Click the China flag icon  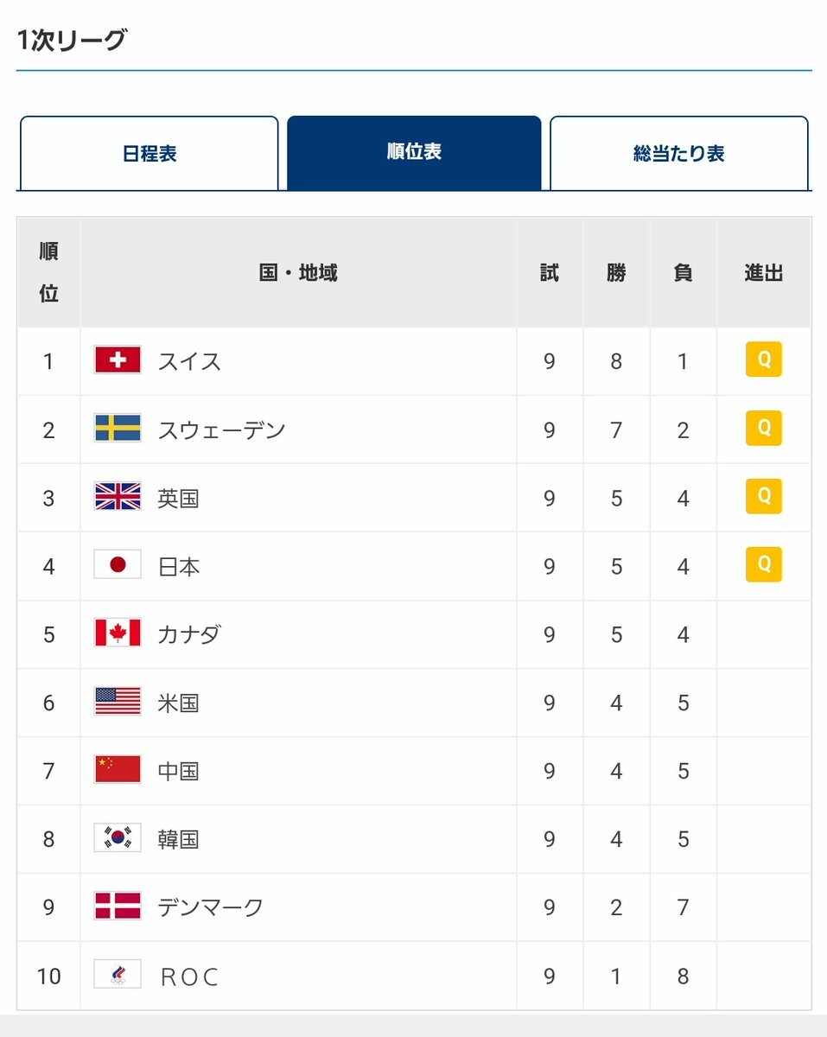(x=118, y=770)
